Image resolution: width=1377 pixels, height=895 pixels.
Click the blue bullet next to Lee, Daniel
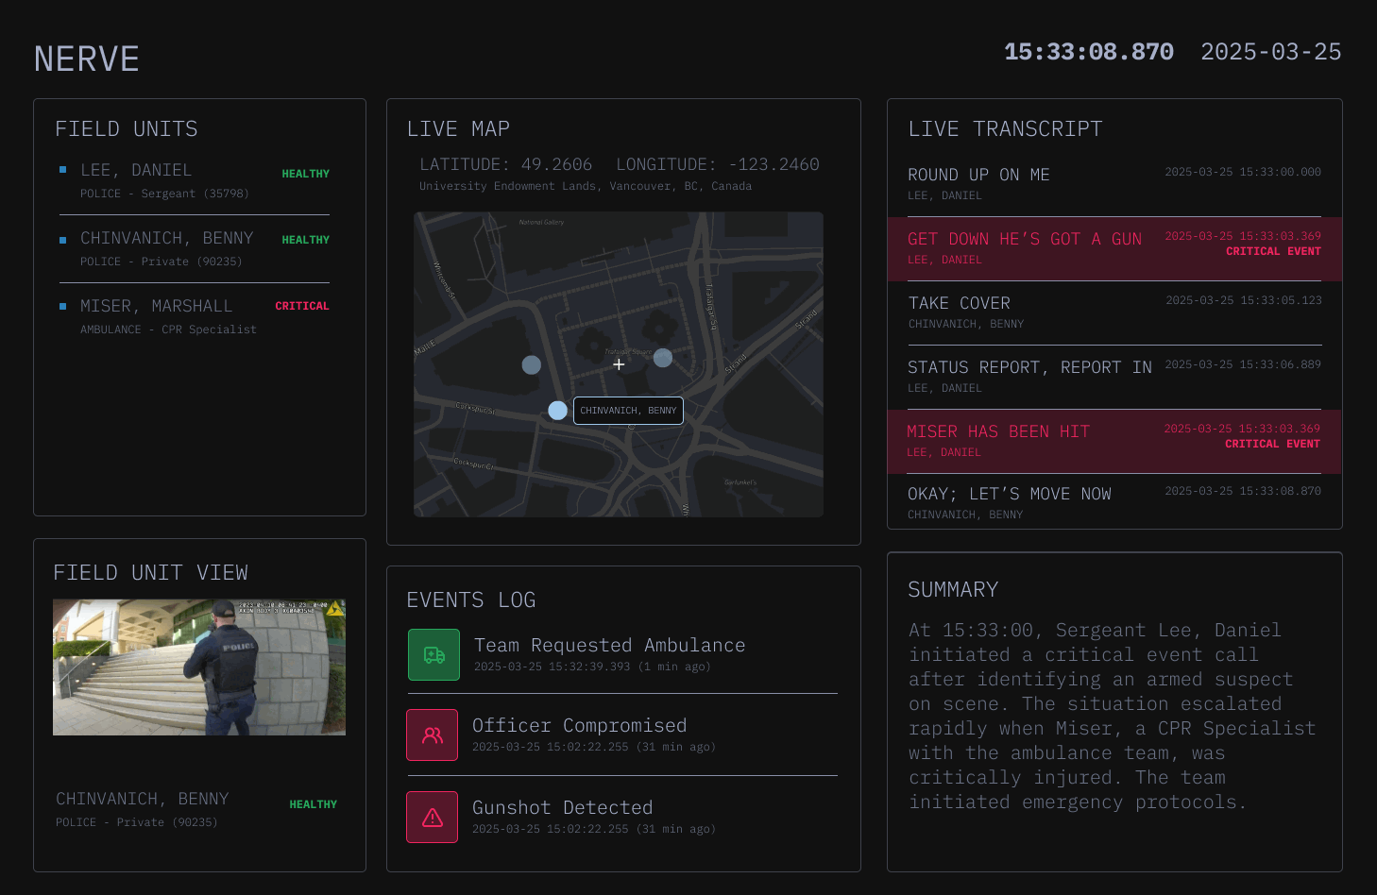pyautogui.click(x=63, y=170)
